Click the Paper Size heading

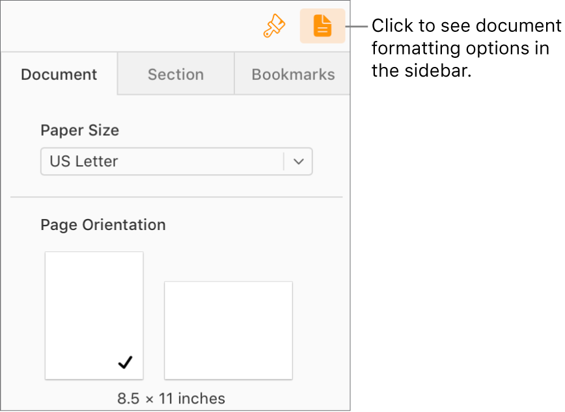pyautogui.click(x=79, y=130)
